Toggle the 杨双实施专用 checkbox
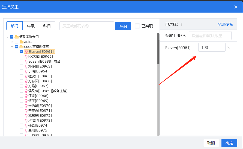The height and width of the screenshot is (149, 243). (x=12, y=37)
